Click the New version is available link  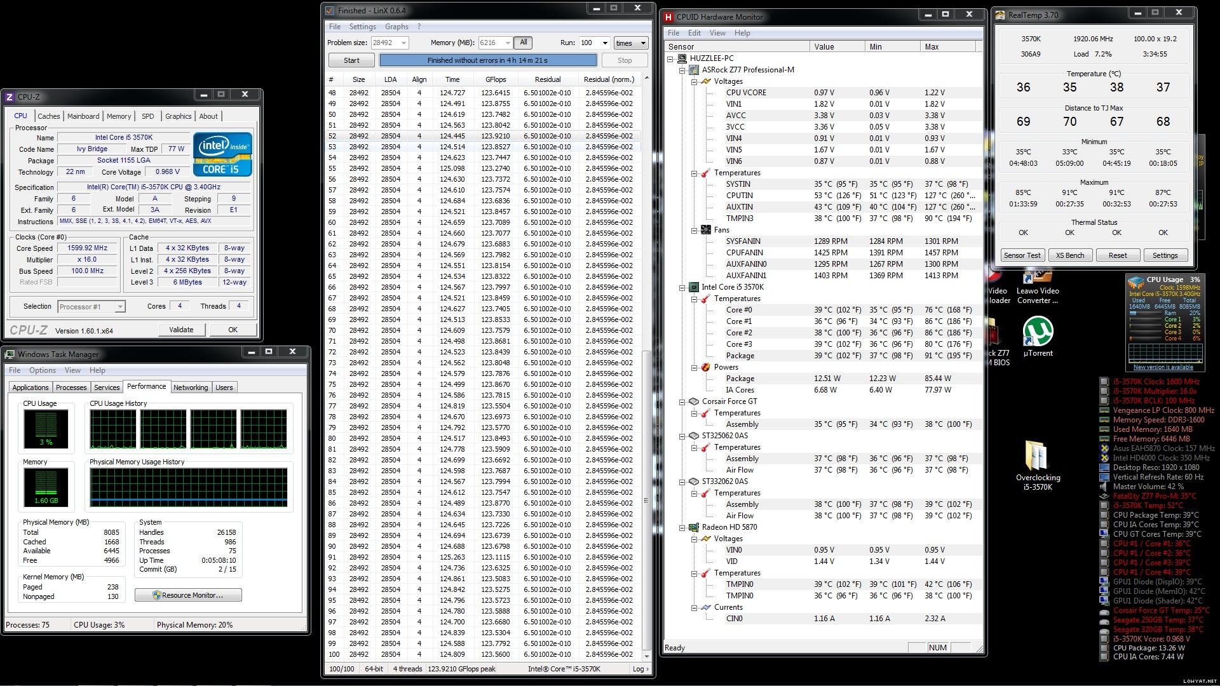coord(1163,367)
